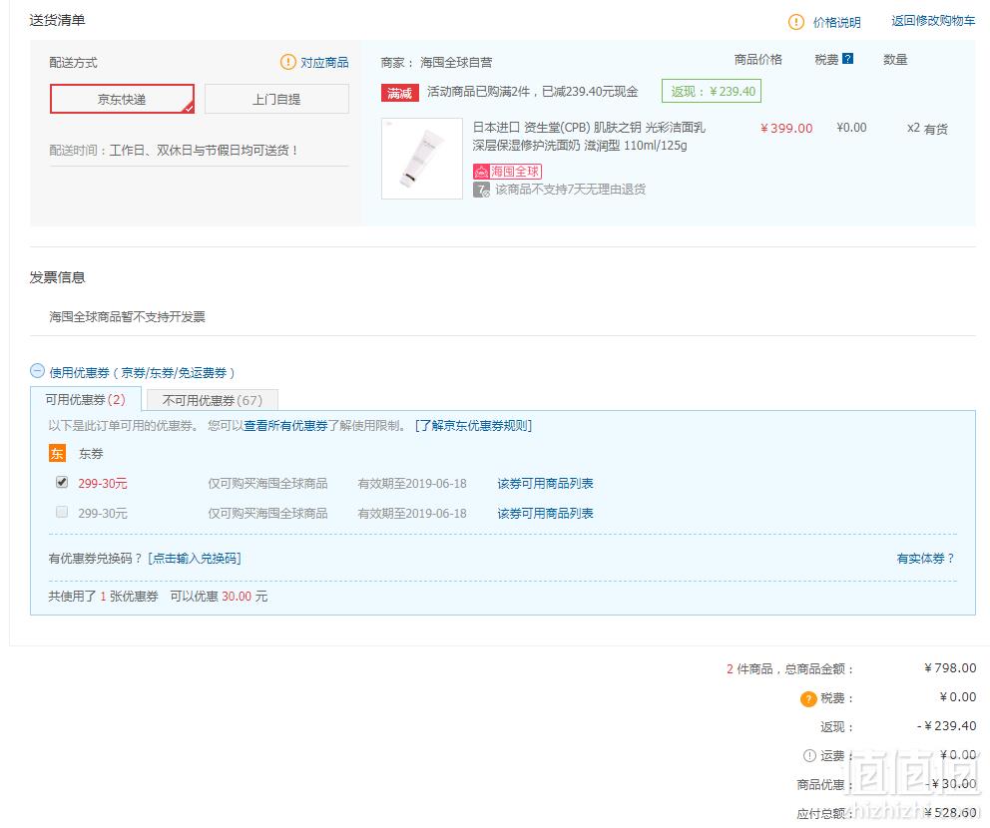Click the orange 东券 icon

click(x=57, y=453)
